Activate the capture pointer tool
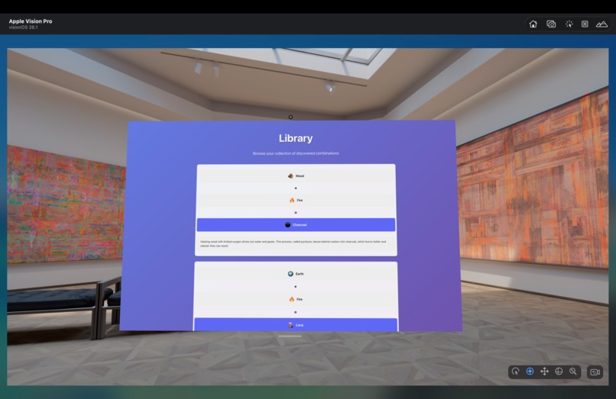Viewport: 616px width, 399px height. (x=569, y=24)
